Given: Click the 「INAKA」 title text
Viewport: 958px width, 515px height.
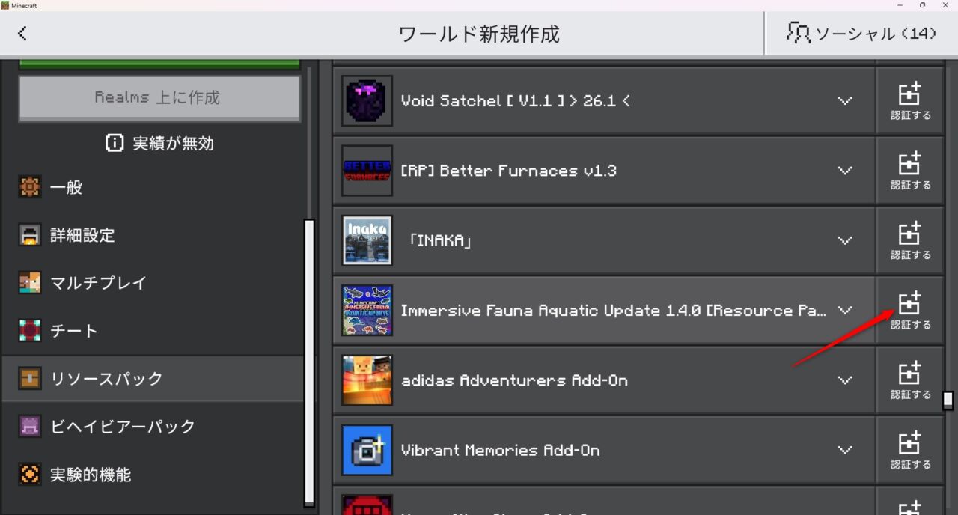Looking at the screenshot, I should coord(439,240).
